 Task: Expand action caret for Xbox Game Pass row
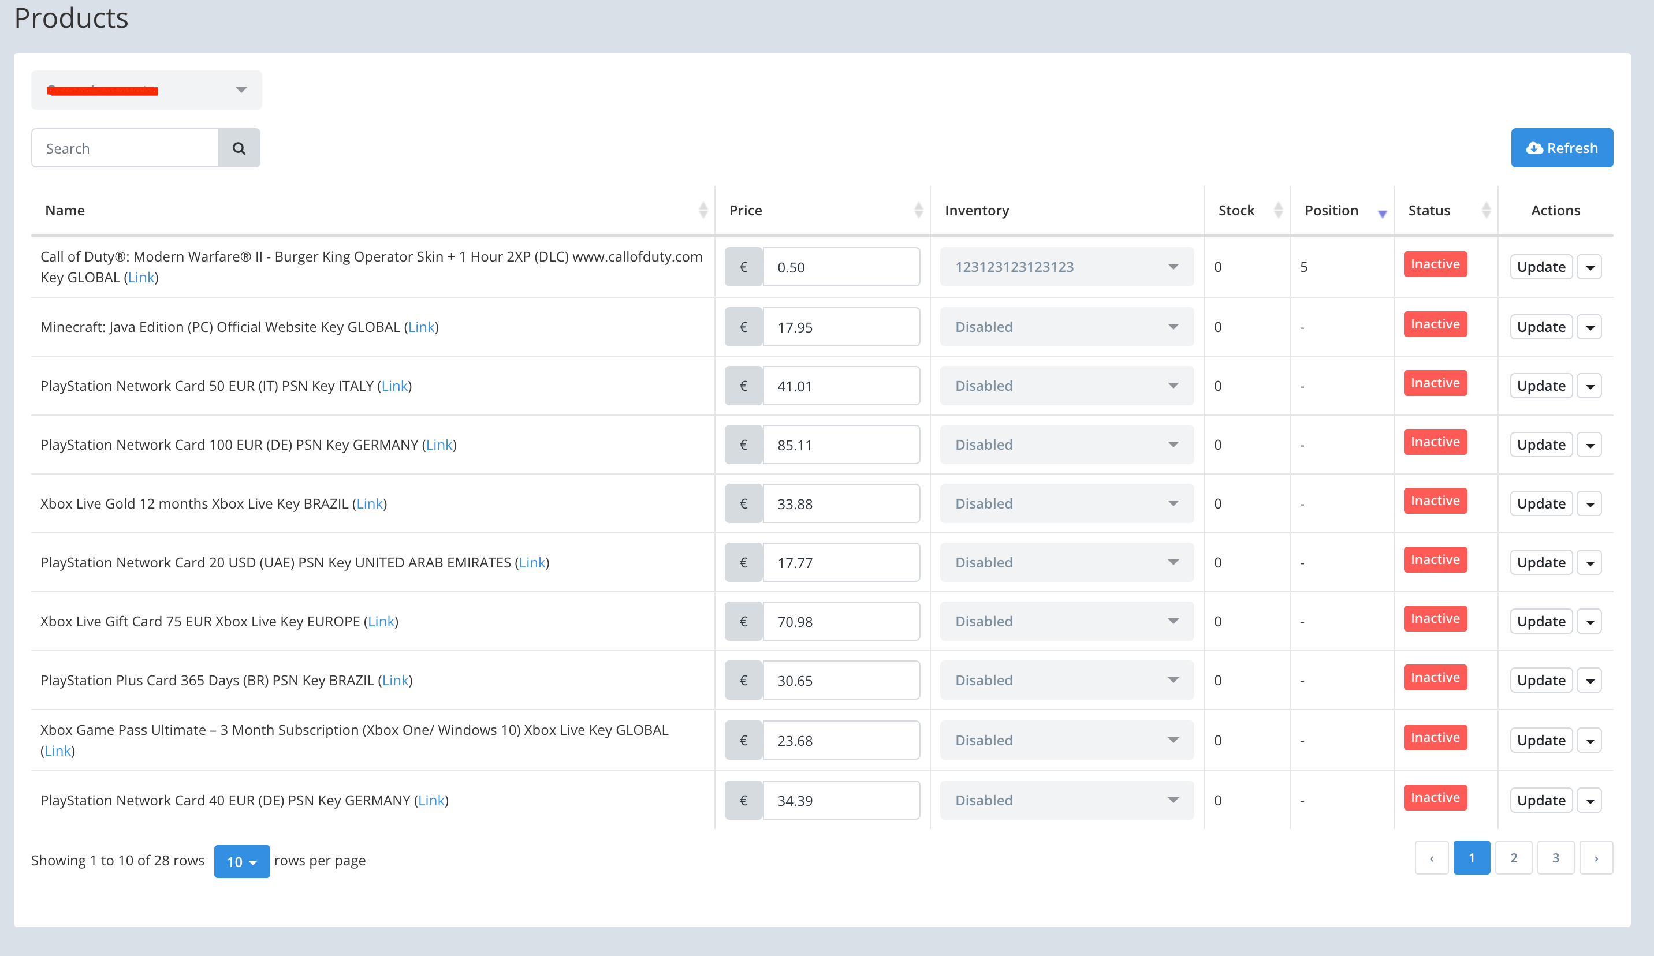(x=1590, y=740)
